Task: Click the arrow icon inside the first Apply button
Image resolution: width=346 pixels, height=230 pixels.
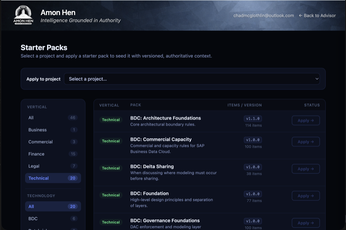Action: (x=312, y=121)
